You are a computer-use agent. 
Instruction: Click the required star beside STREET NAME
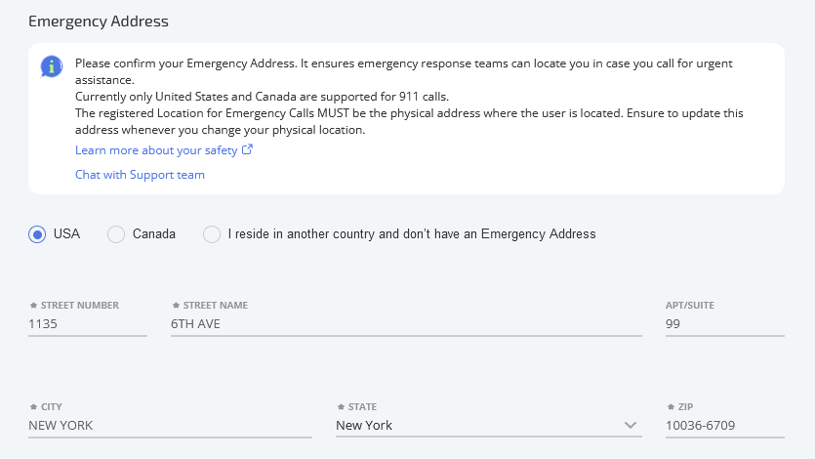176,305
